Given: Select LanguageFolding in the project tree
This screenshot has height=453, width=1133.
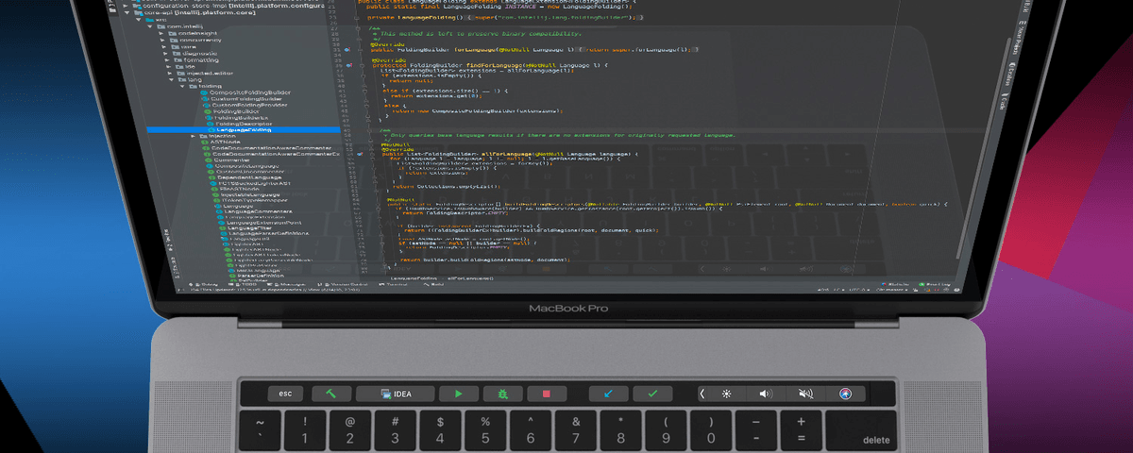Looking at the screenshot, I should pyautogui.click(x=243, y=130).
